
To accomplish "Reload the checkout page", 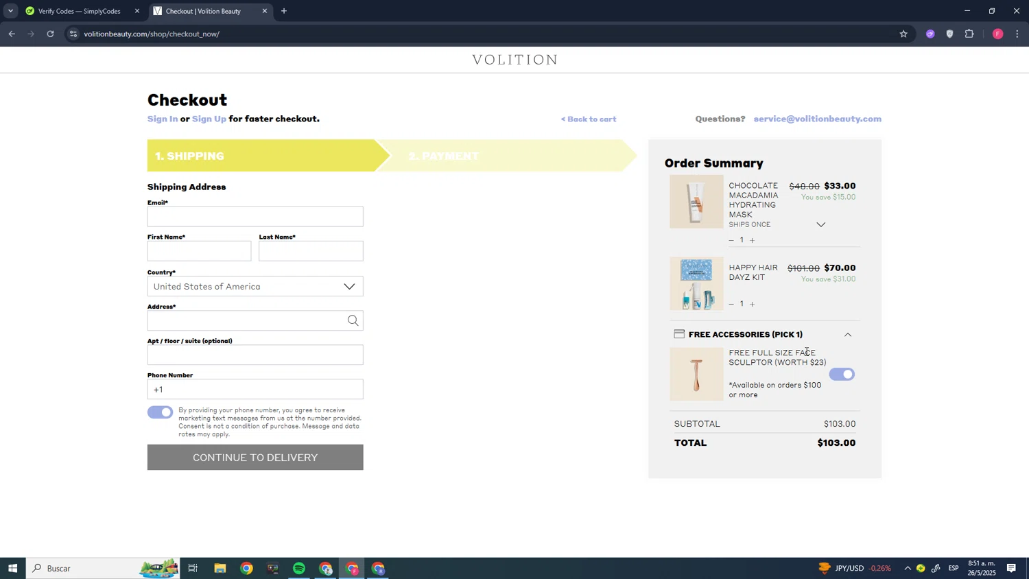I will click(50, 34).
